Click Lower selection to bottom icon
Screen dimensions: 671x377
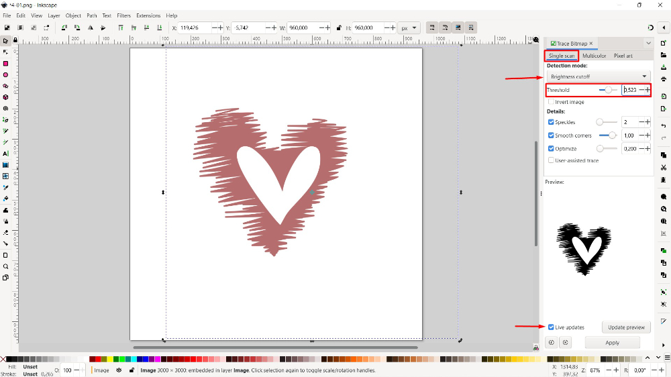[x=159, y=28]
